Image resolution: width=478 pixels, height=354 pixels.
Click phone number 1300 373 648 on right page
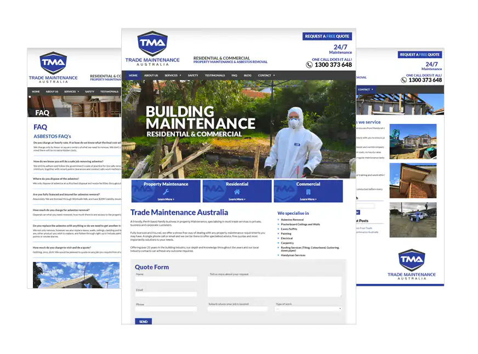coord(425,80)
